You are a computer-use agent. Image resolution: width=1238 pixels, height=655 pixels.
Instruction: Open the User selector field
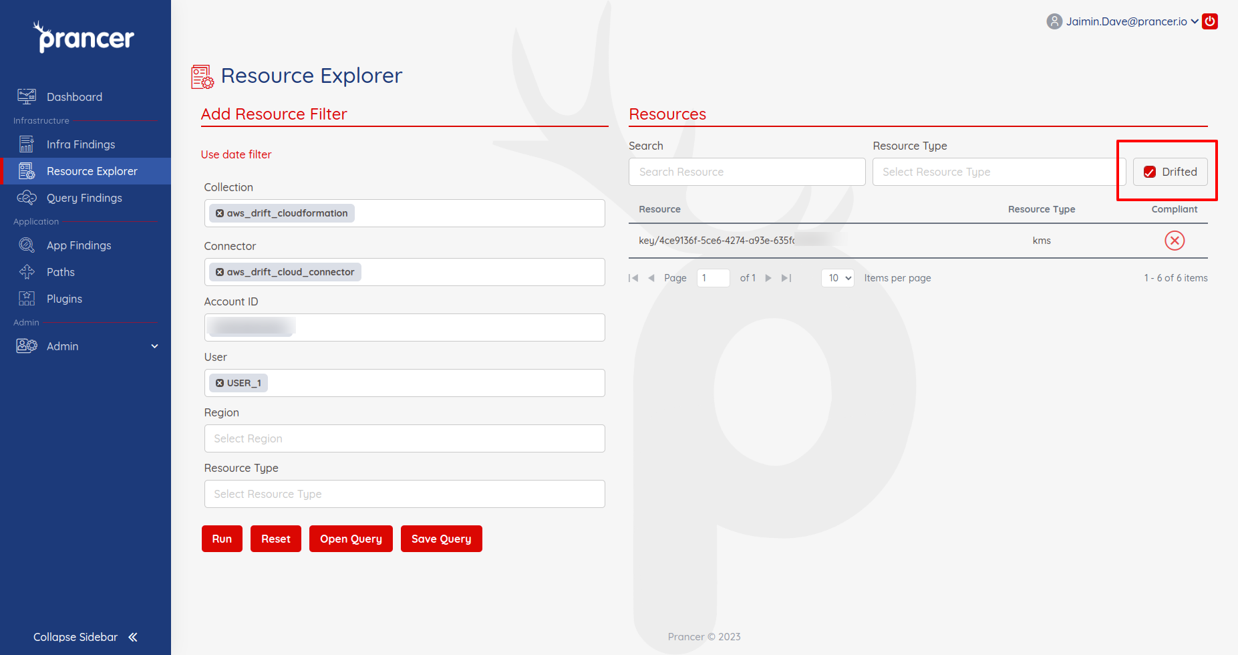click(x=405, y=383)
